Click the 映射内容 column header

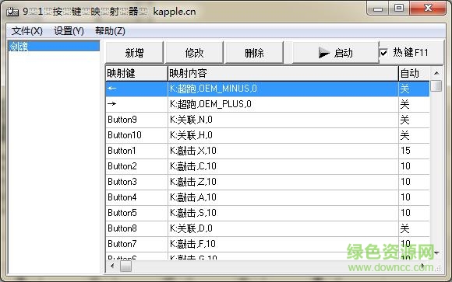(283, 73)
